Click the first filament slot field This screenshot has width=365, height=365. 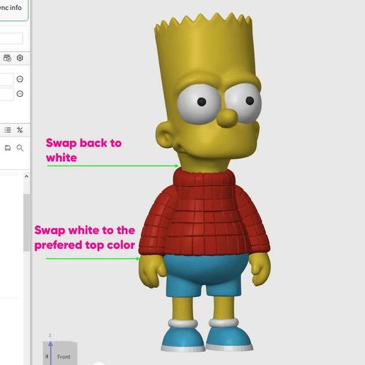click(x=6, y=79)
